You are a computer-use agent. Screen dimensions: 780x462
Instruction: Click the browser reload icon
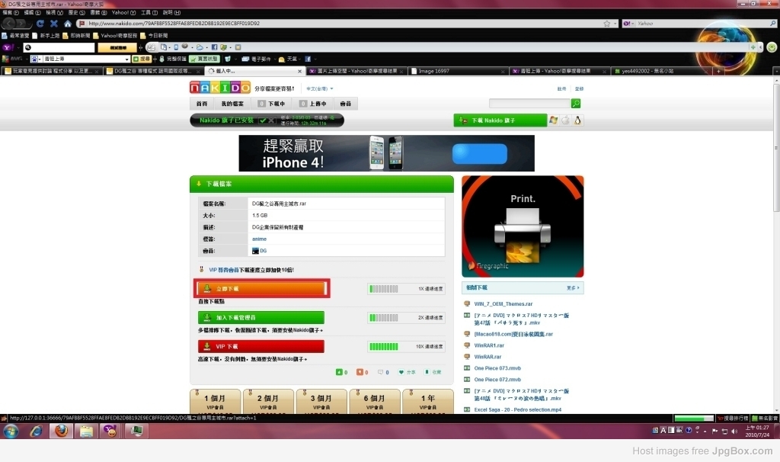(x=40, y=24)
